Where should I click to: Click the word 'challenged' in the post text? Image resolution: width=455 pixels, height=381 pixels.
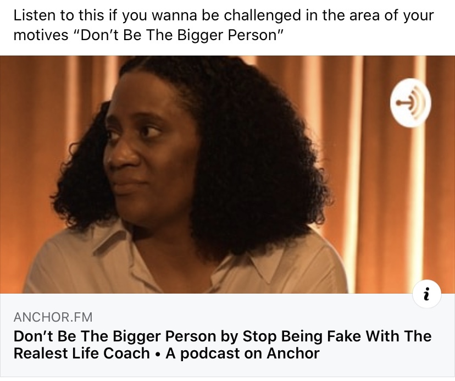[262, 16]
